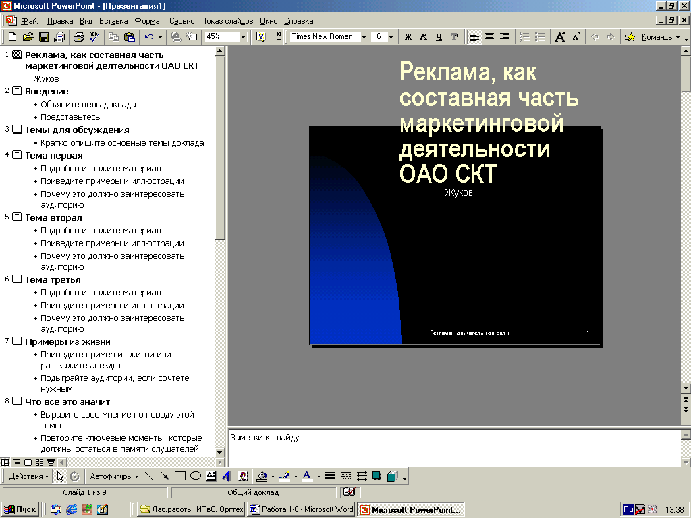Open the Формат menu
This screenshot has height=518, width=691.
[148, 21]
